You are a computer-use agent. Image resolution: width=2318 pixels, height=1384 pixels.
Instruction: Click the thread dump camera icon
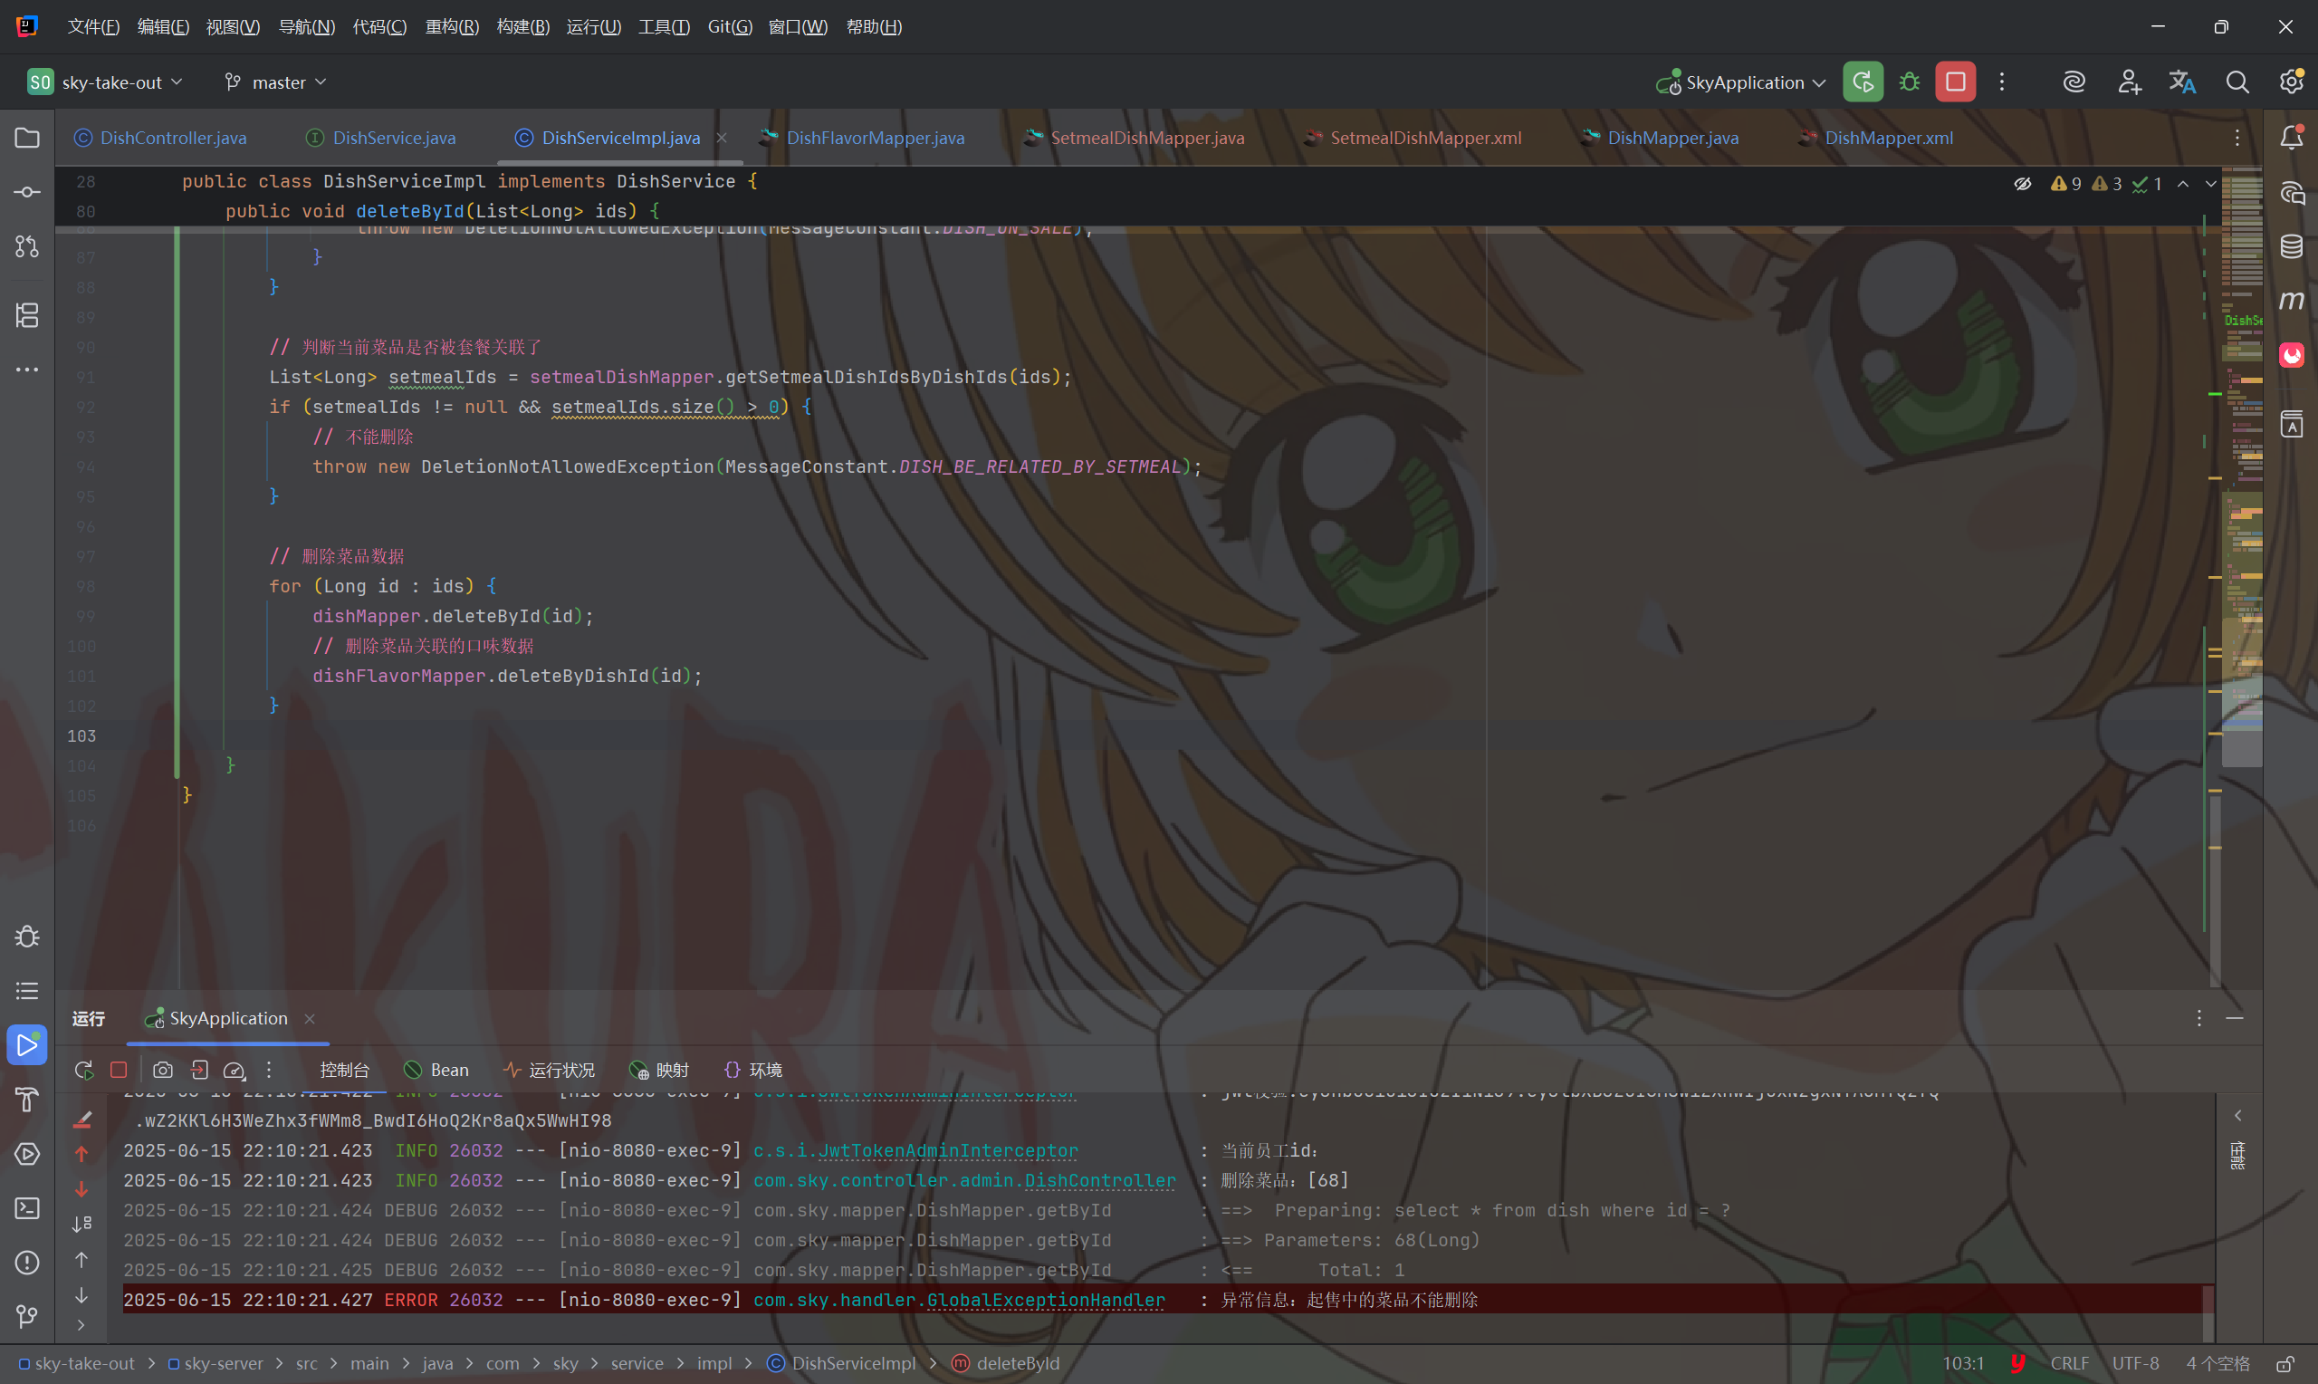162,1070
